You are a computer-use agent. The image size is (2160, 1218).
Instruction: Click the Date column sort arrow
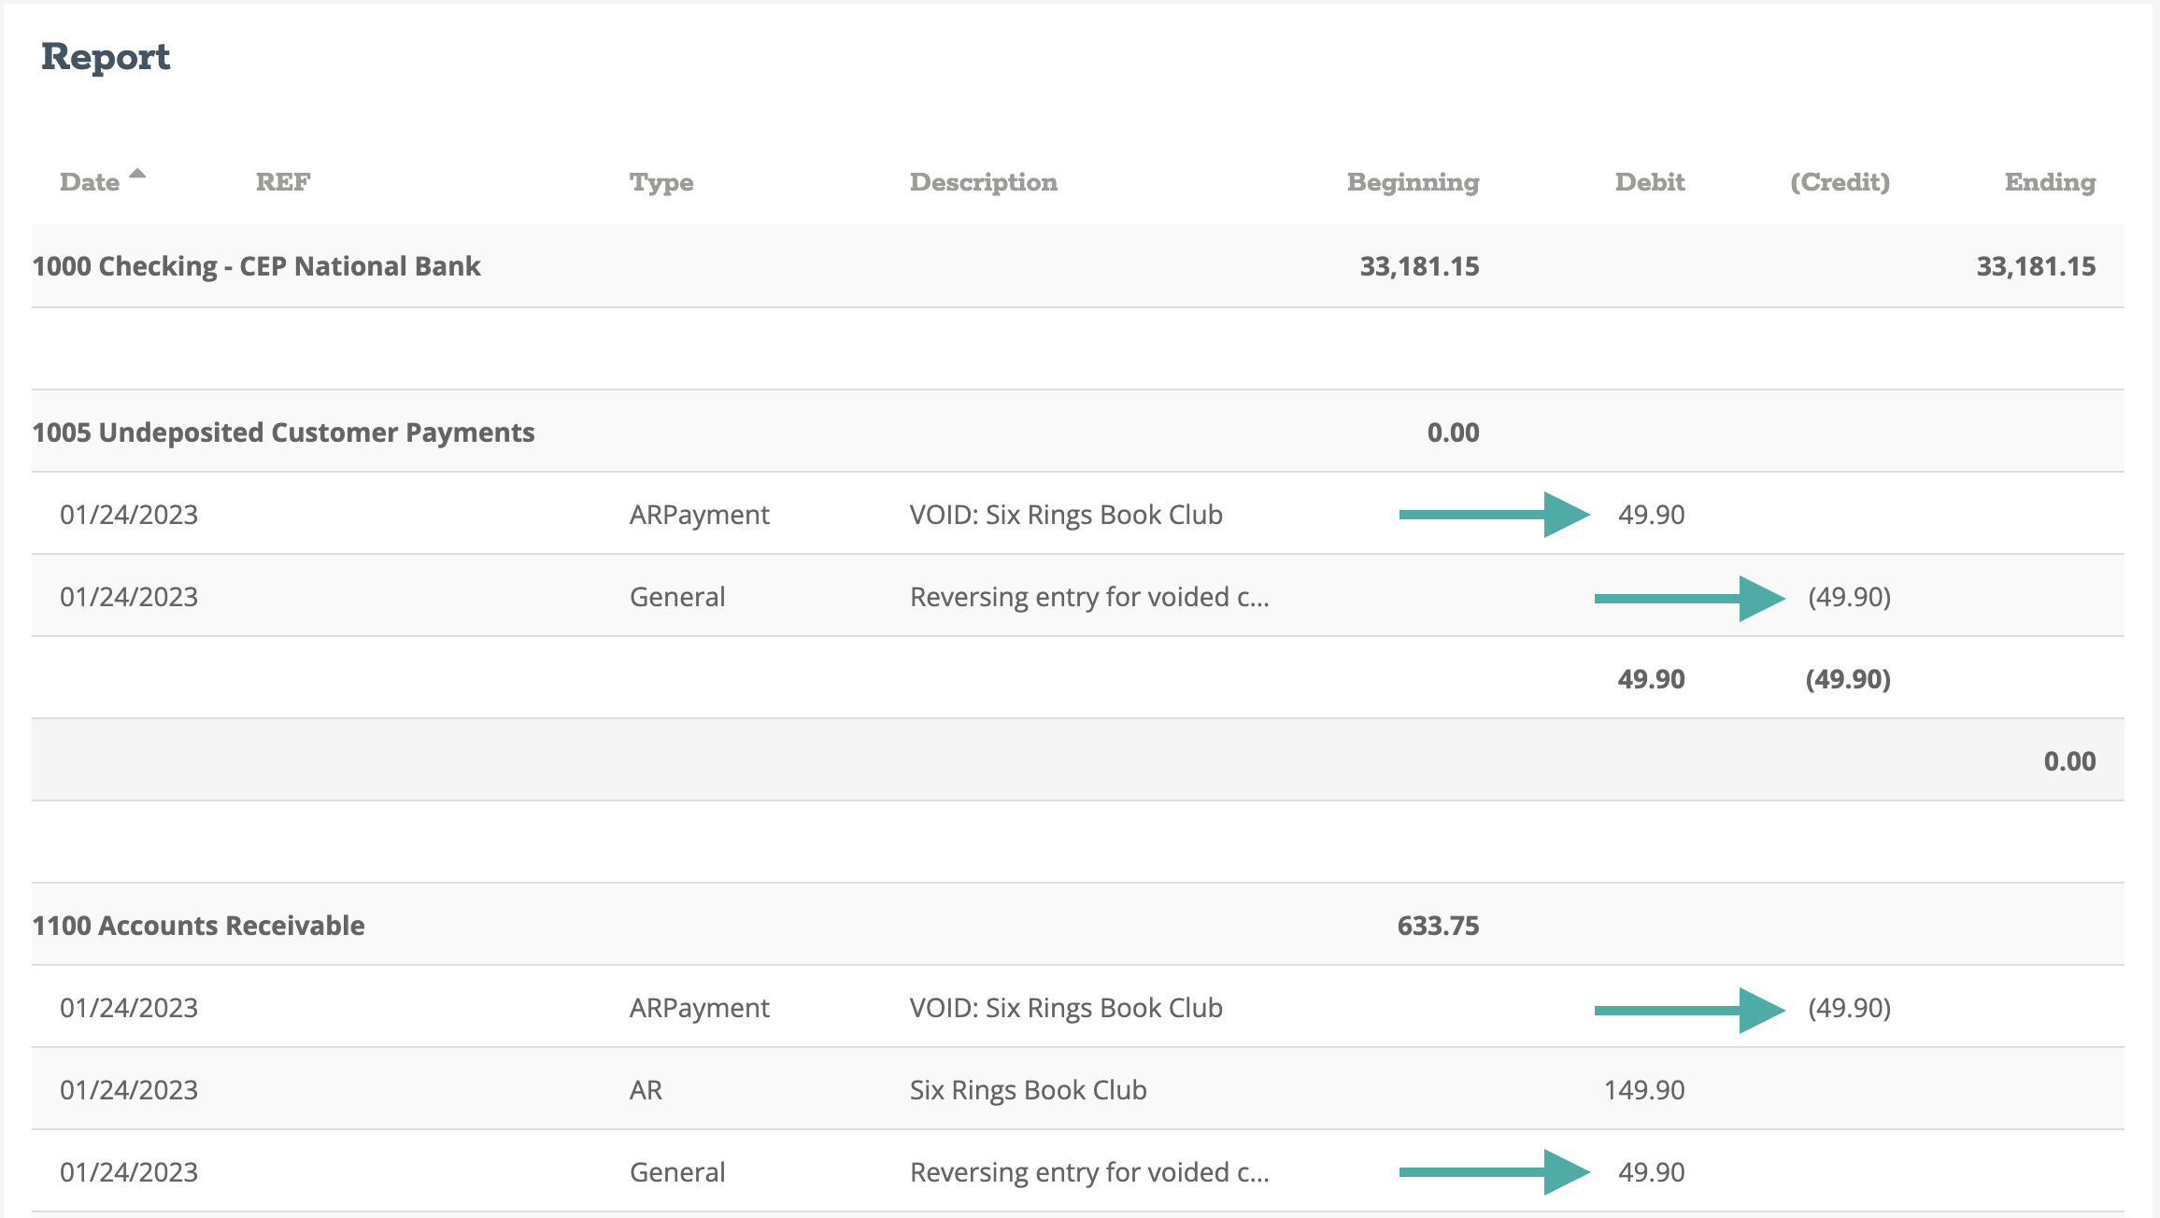pos(137,174)
